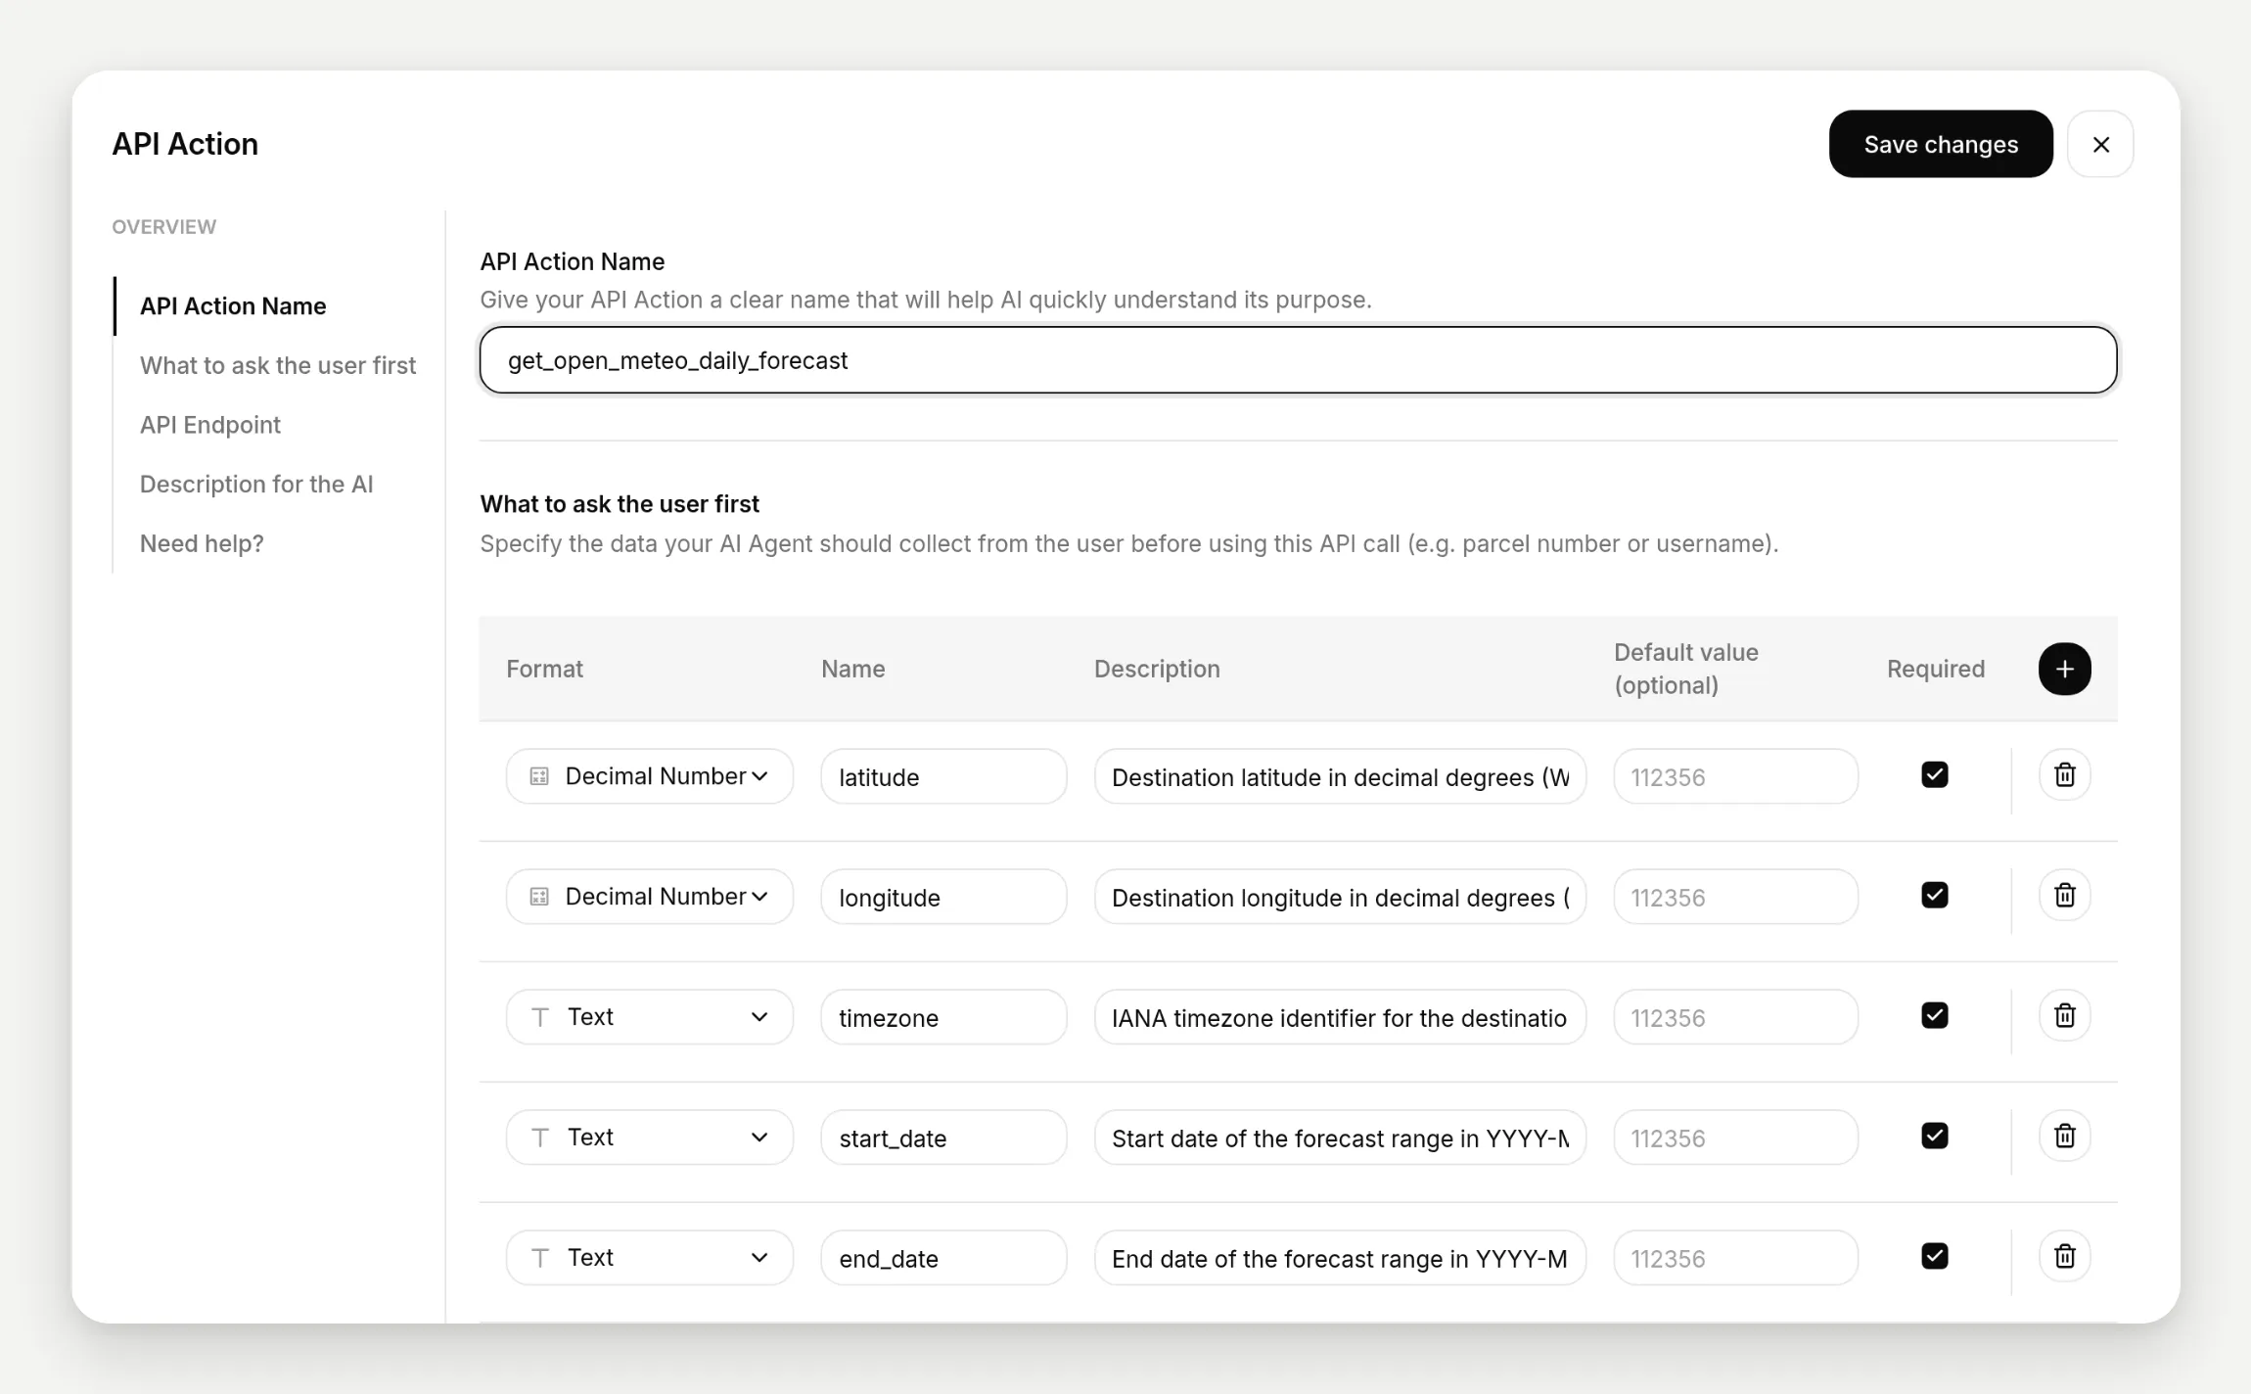Open Description for the AI section

[256, 485]
